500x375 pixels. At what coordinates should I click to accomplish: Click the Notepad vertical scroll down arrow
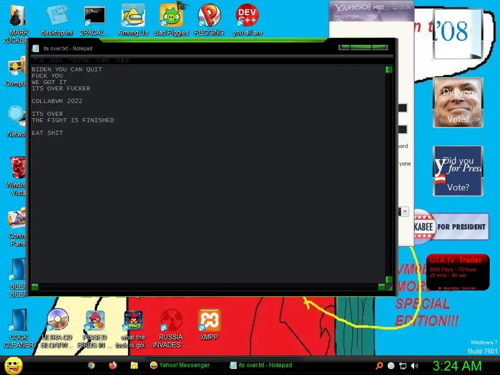388,279
